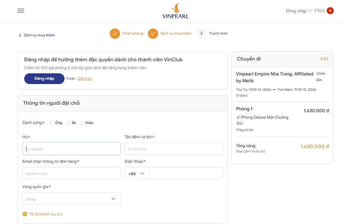
Task: Select the Khác title radio button
Action: click(x=82, y=123)
